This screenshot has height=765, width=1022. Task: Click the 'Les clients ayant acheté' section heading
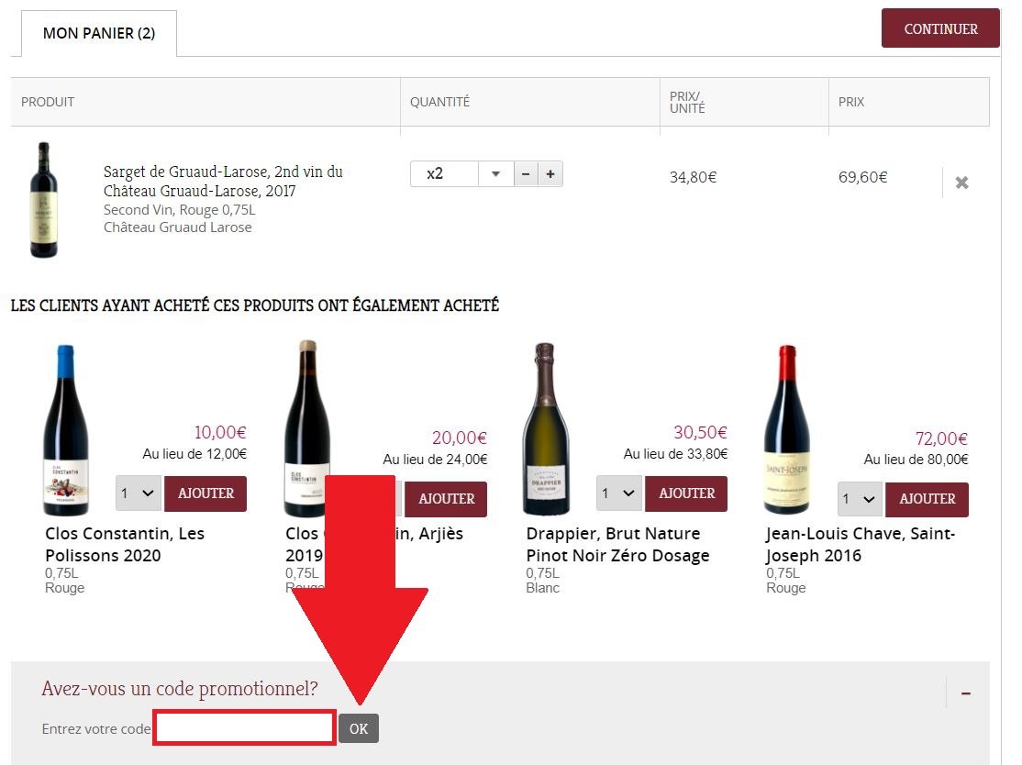tap(255, 305)
